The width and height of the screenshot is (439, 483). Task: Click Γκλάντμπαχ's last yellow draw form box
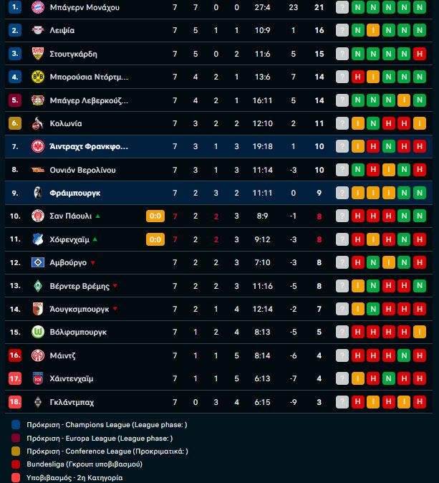pyautogui.click(x=405, y=402)
